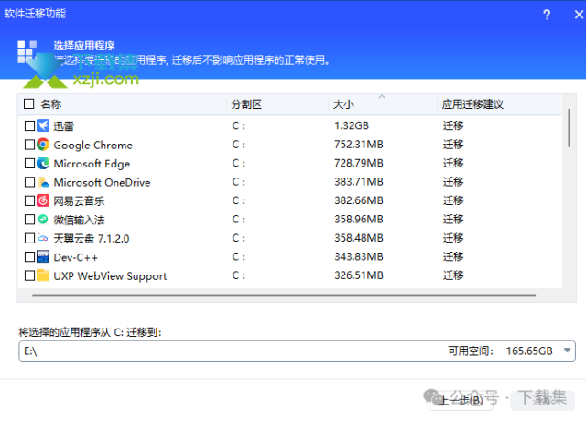Click 迁移 suggestion in the Dev-C++ row
586x421 pixels.
(453, 256)
